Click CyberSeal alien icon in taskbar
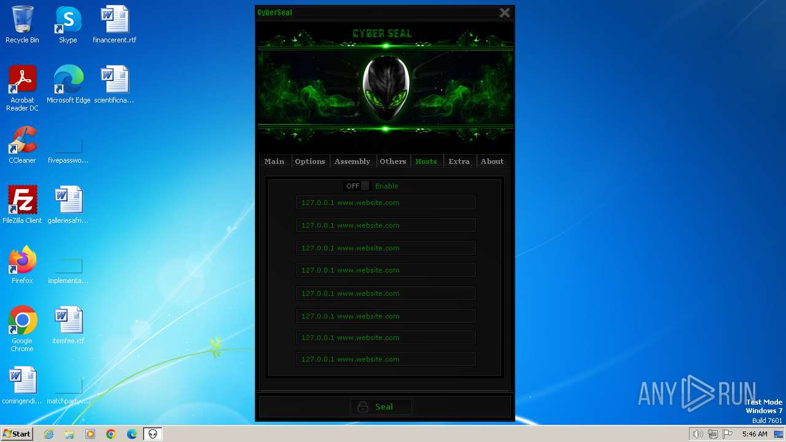Image resolution: width=786 pixels, height=442 pixels. pyautogui.click(x=153, y=434)
